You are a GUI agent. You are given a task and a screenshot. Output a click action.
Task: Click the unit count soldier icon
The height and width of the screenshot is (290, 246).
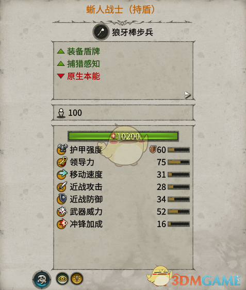tap(61, 113)
